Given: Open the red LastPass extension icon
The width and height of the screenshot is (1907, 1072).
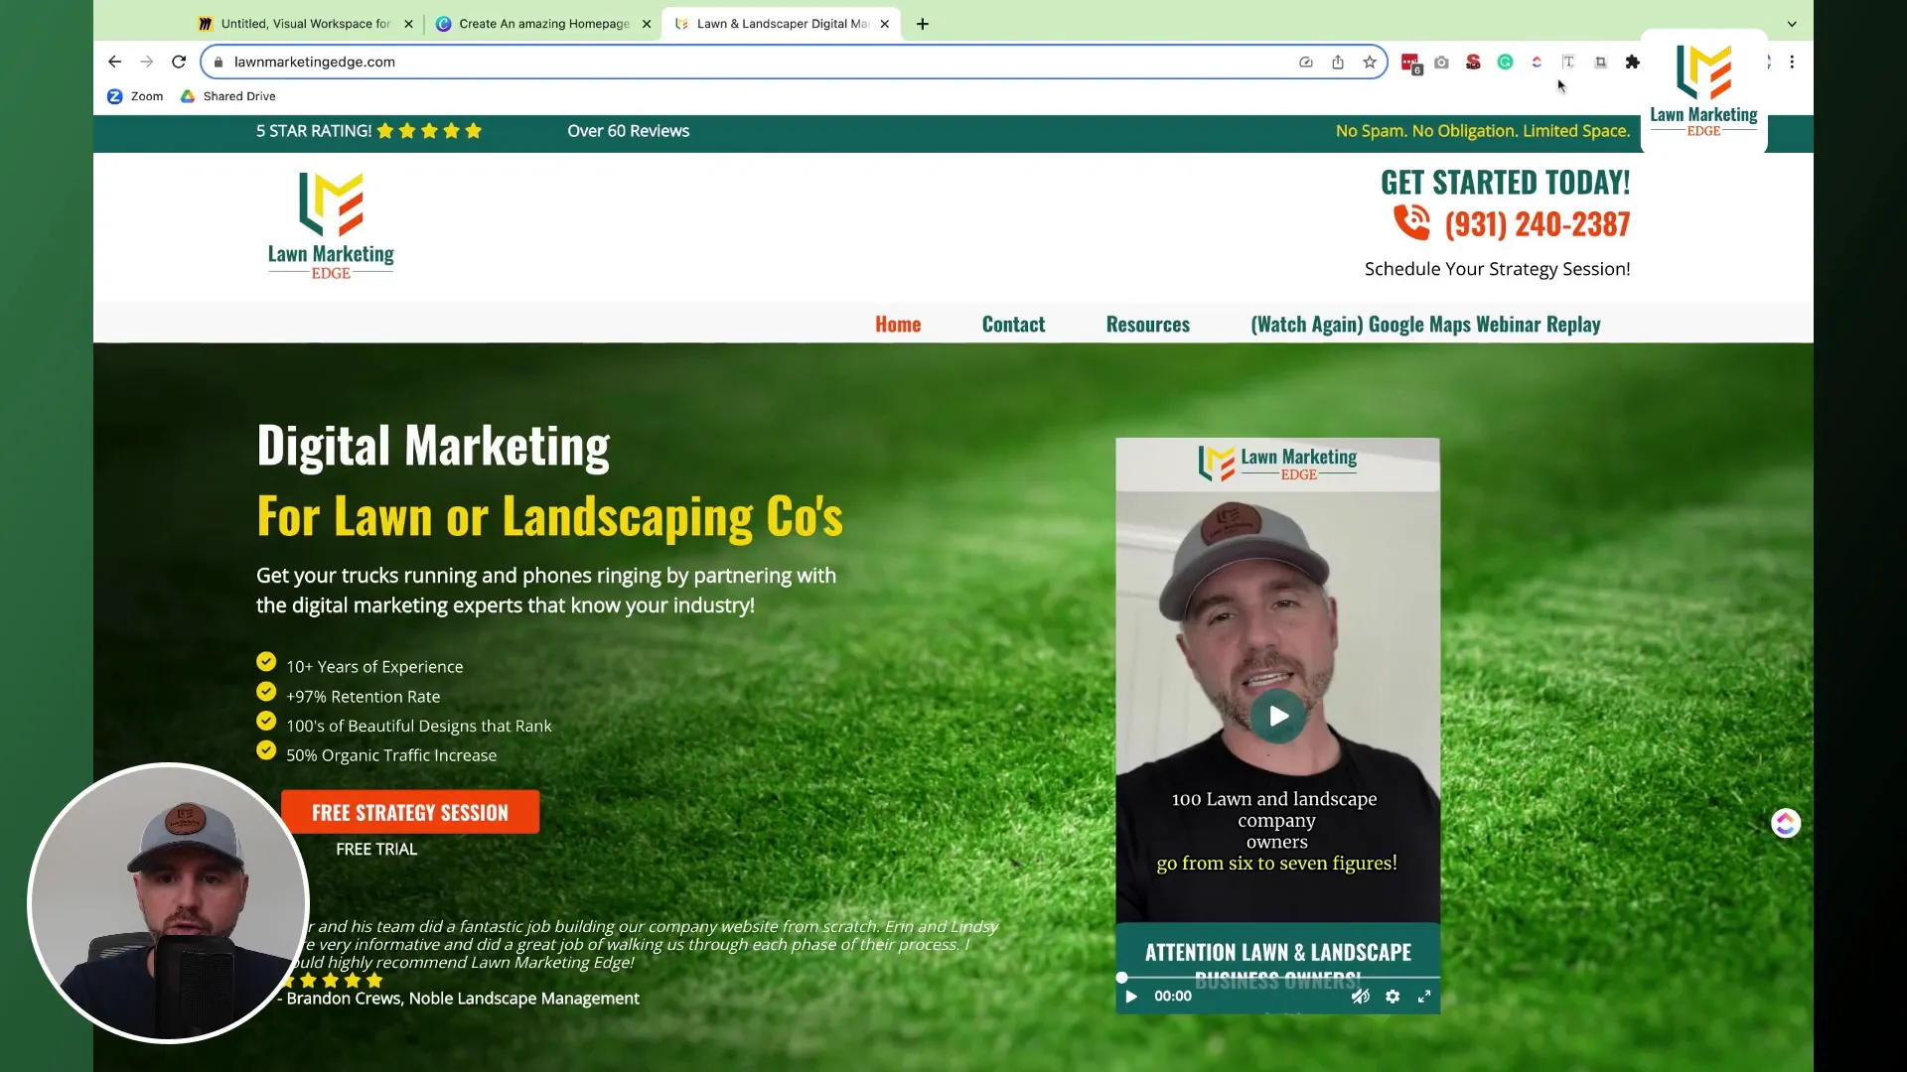Looking at the screenshot, I should point(1410,64).
